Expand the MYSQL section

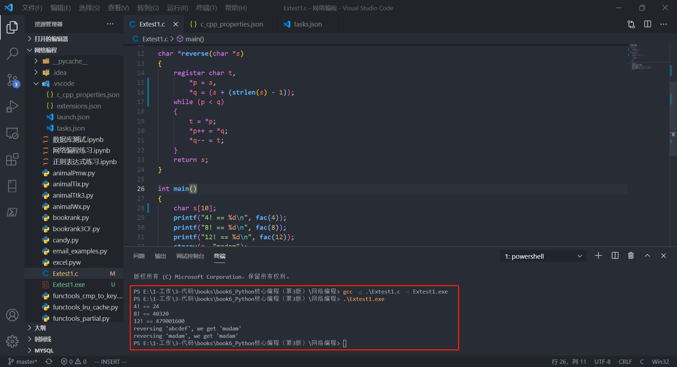pos(44,350)
